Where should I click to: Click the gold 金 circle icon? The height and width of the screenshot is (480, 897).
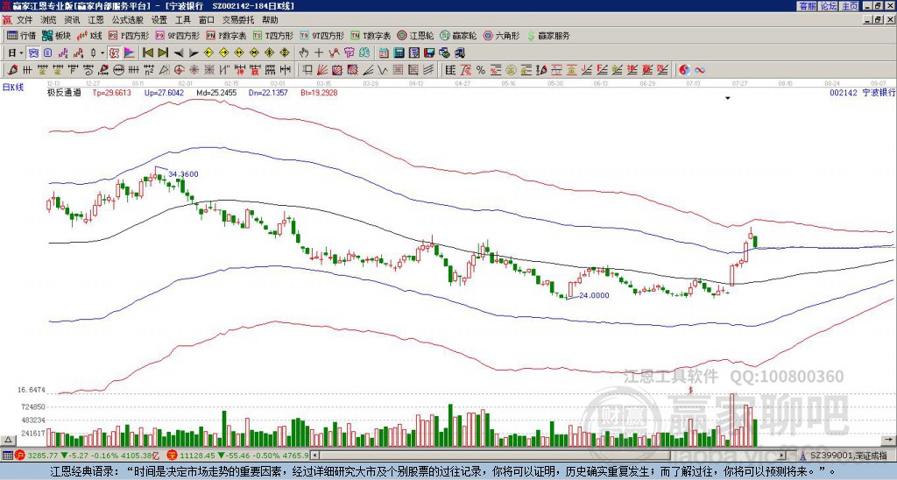coord(511,70)
